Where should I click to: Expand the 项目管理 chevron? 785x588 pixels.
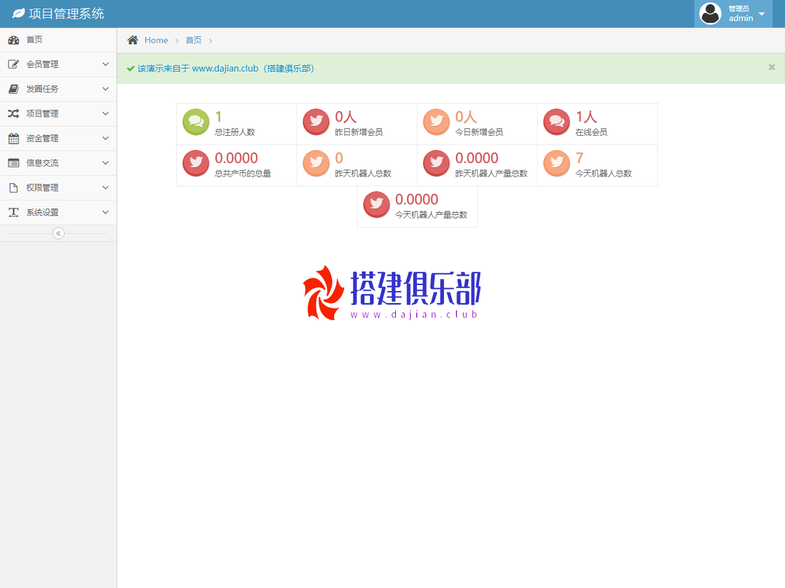pos(105,114)
